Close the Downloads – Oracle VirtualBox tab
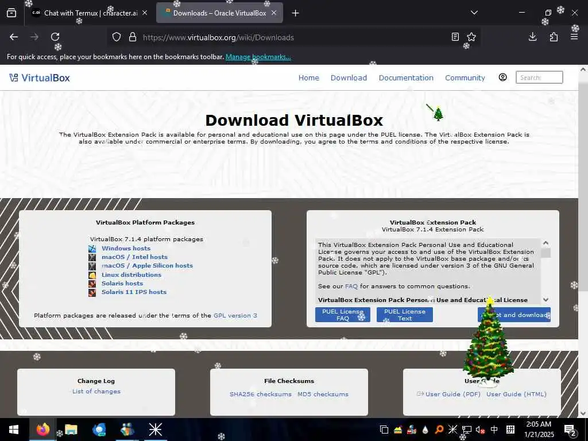 [274, 13]
